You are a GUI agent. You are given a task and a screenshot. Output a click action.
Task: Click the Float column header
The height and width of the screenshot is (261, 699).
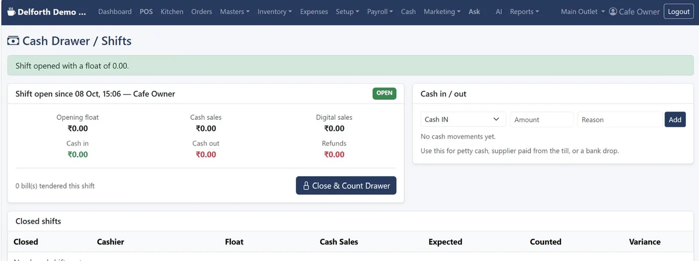coord(234,242)
